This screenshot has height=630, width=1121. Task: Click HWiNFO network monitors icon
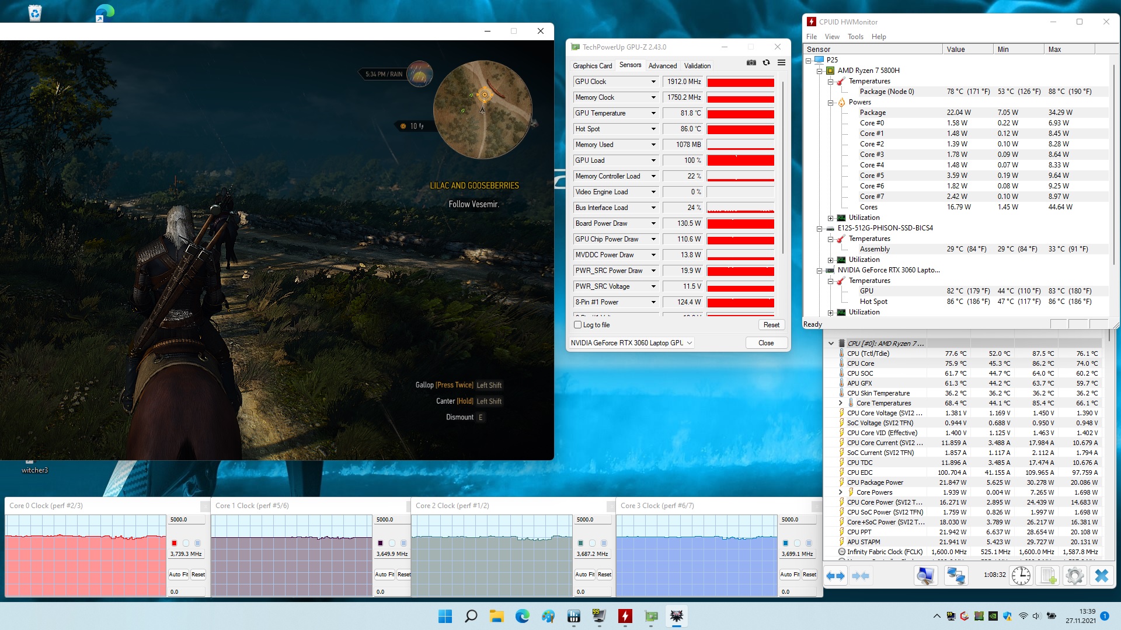point(955,576)
